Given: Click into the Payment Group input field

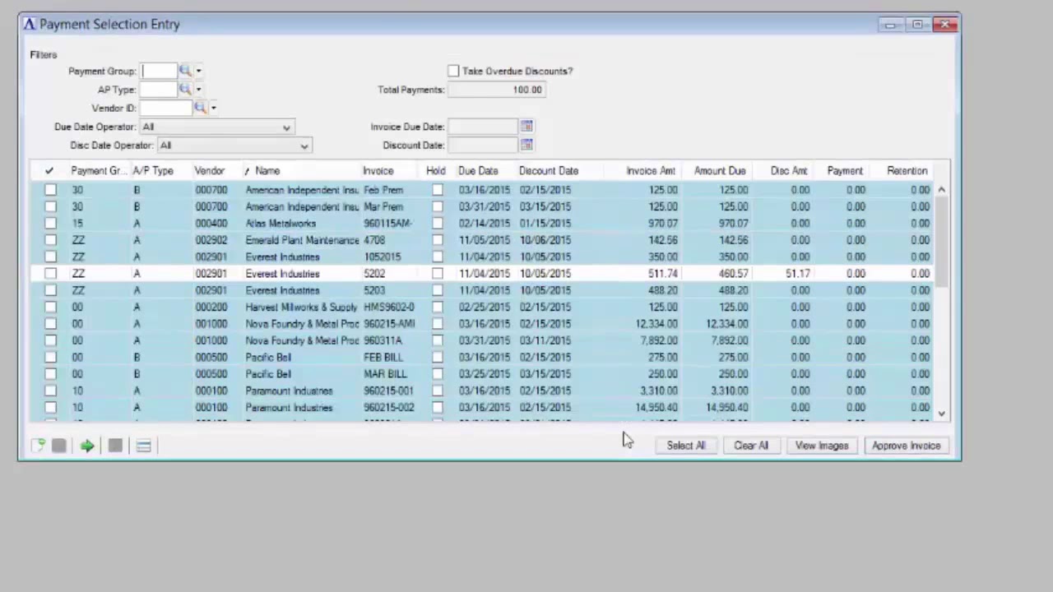Looking at the screenshot, I should [x=159, y=72].
